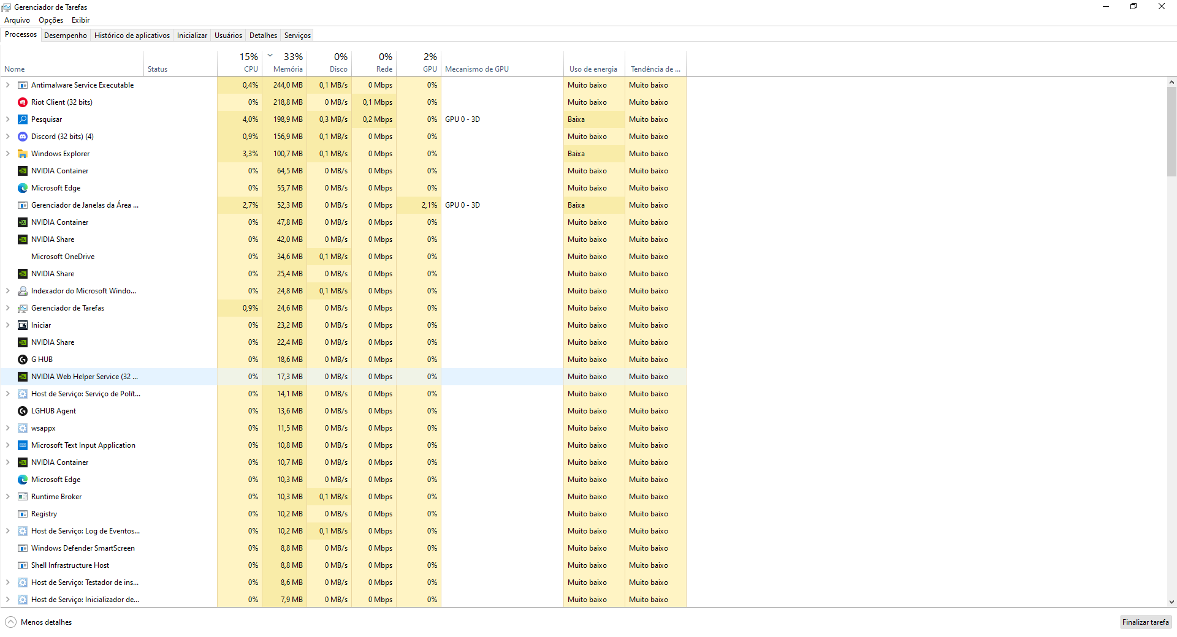Sort by the Rede column header
This screenshot has height=637, width=1177.
click(x=374, y=62)
